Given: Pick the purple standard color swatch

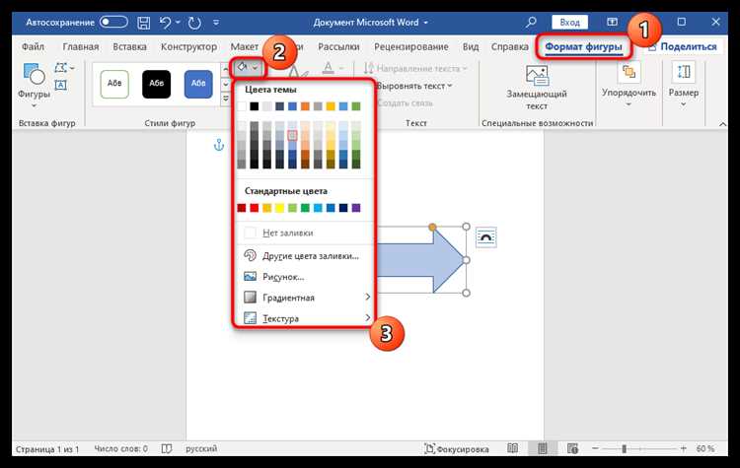Looking at the screenshot, I should click(x=356, y=208).
